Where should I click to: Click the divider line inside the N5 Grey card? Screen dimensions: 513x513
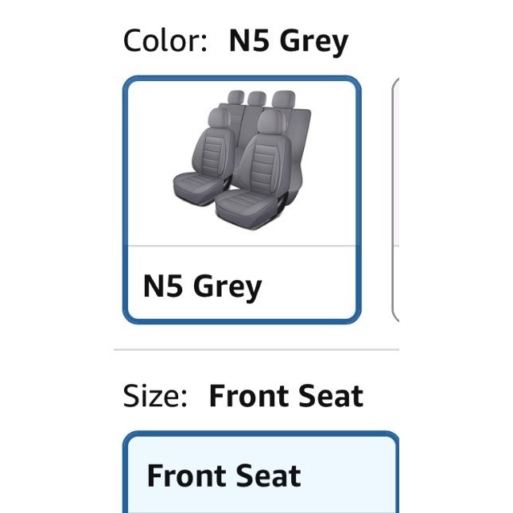click(242, 247)
